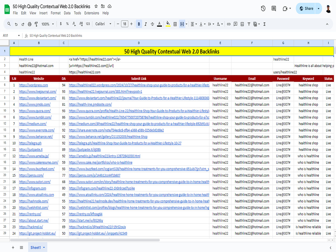The width and height of the screenshot is (336, 252).
Task: Click the formula bar text
Action: (x=56, y=36)
